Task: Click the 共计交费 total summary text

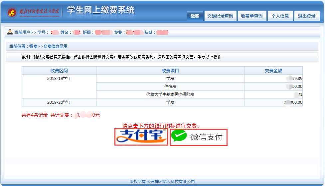Action: tap(61, 115)
